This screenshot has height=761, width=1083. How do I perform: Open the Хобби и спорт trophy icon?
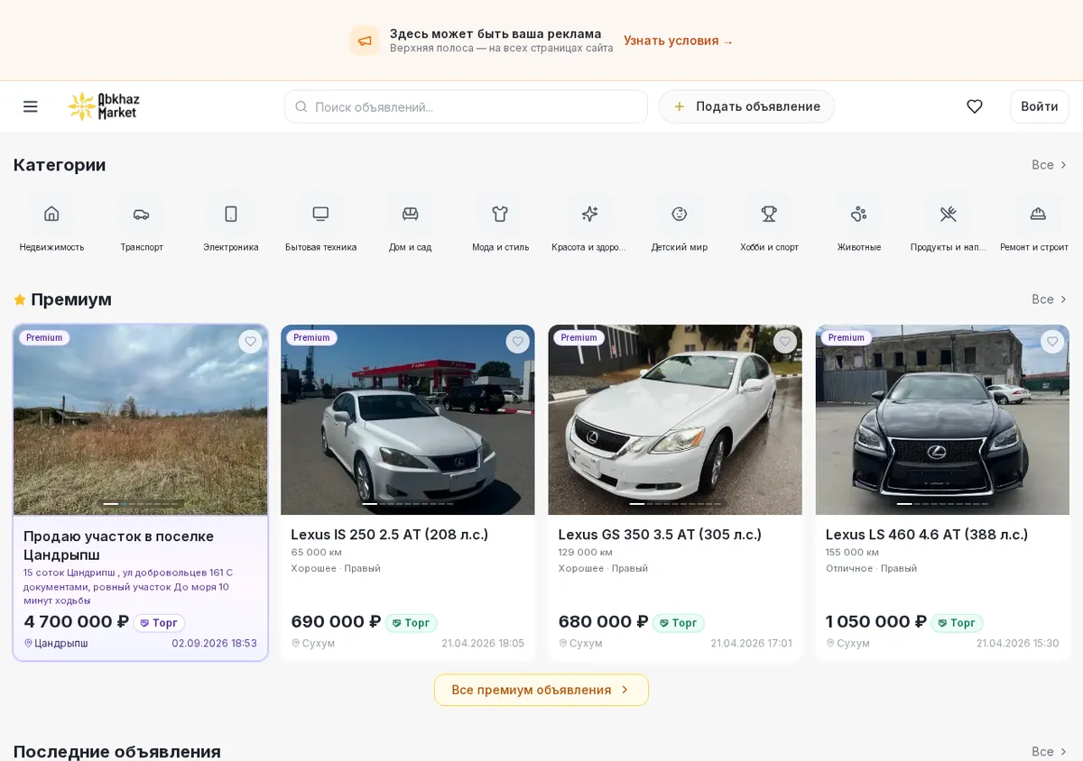[x=769, y=214]
